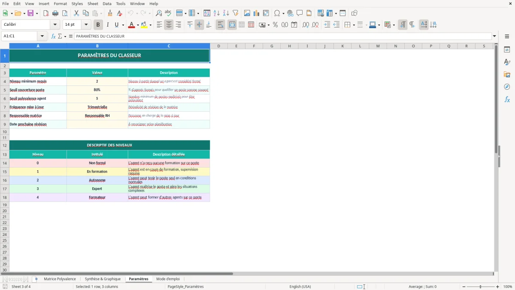Open the sidebar Navigator panel
515x290 pixels.
tap(507, 87)
